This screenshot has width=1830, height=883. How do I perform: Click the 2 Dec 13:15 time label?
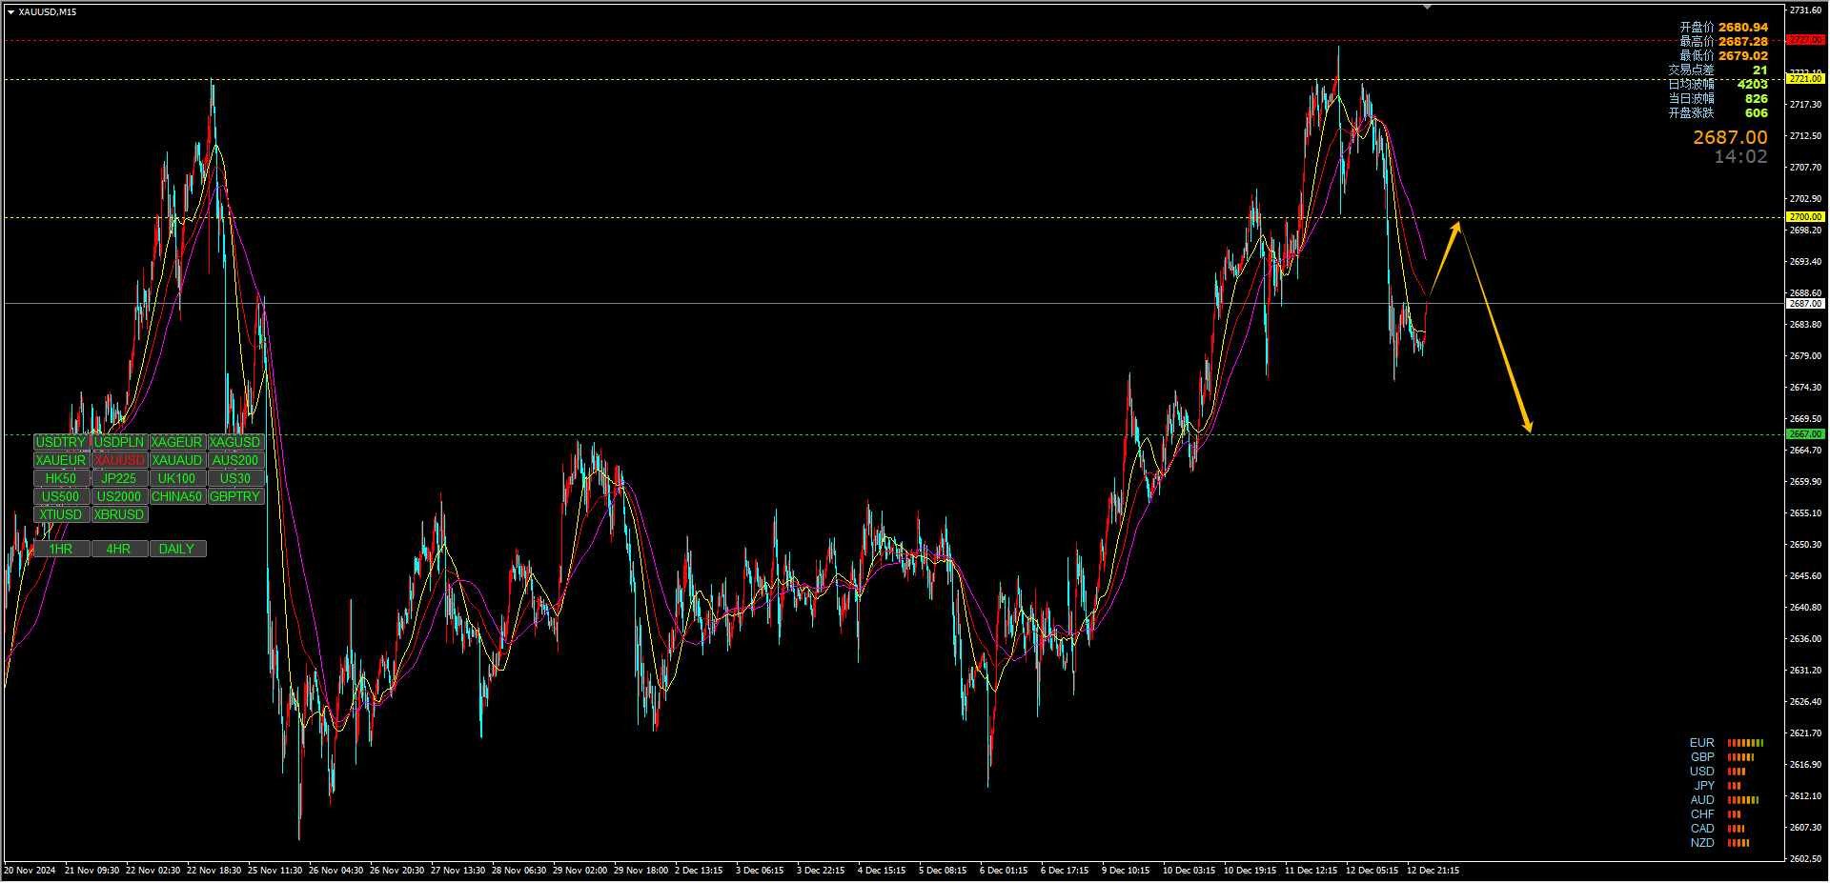[x=699, y=871]
